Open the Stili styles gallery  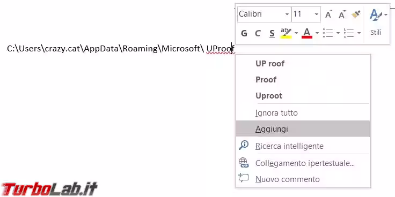click(x=376, y=24)
